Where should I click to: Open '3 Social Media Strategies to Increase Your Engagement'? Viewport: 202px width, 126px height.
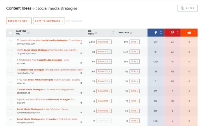pyautogui.click(x=46, y=89)
